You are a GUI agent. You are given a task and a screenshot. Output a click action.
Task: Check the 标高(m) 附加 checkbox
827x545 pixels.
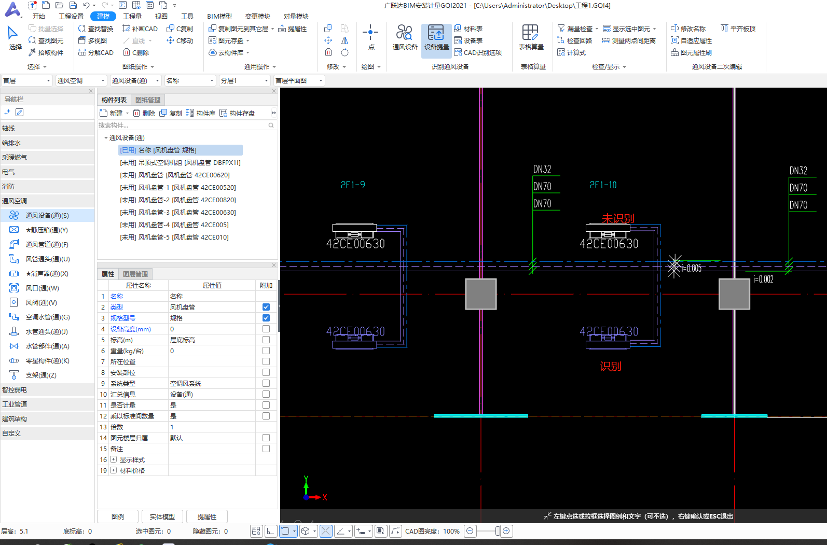pos(266,340)
